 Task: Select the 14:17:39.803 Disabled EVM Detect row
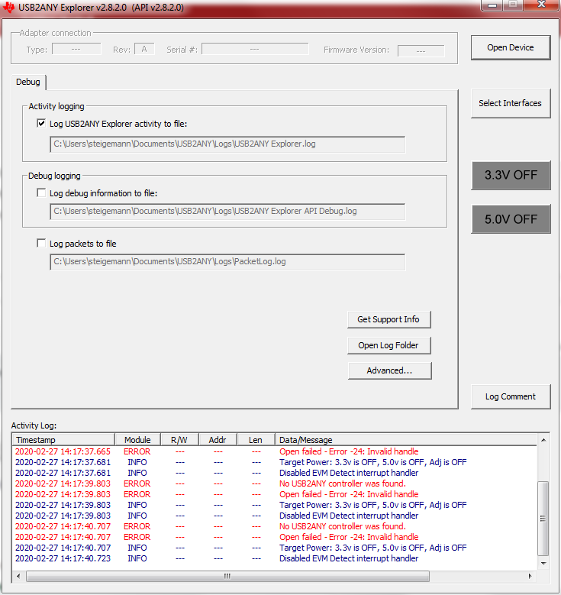[x=275, y=516]
